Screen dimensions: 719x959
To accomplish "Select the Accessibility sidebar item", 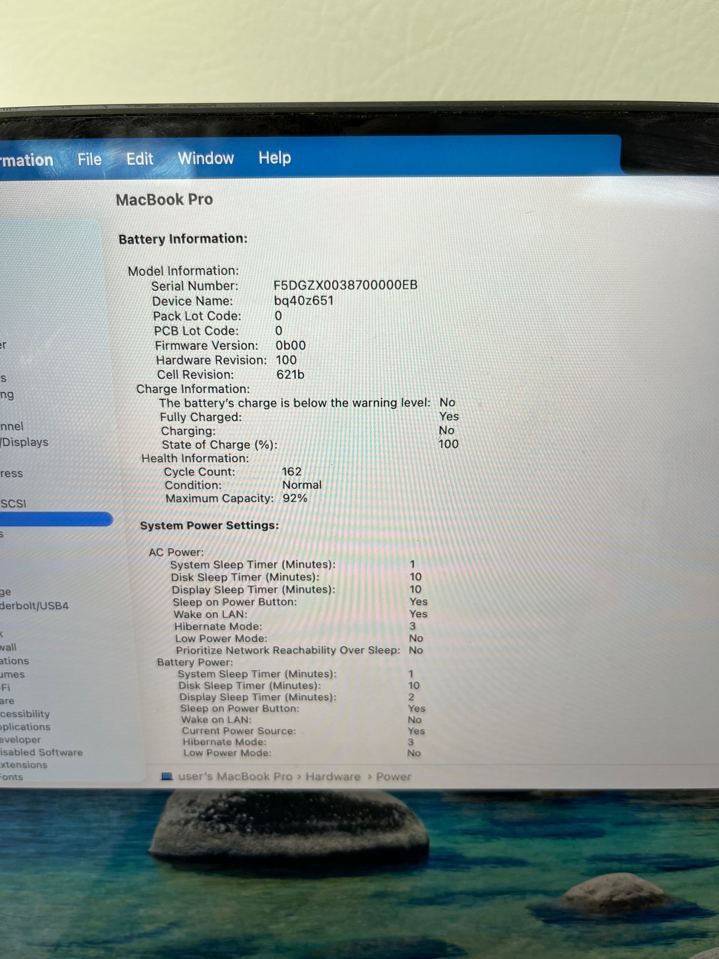I will (x=25, y=714).
